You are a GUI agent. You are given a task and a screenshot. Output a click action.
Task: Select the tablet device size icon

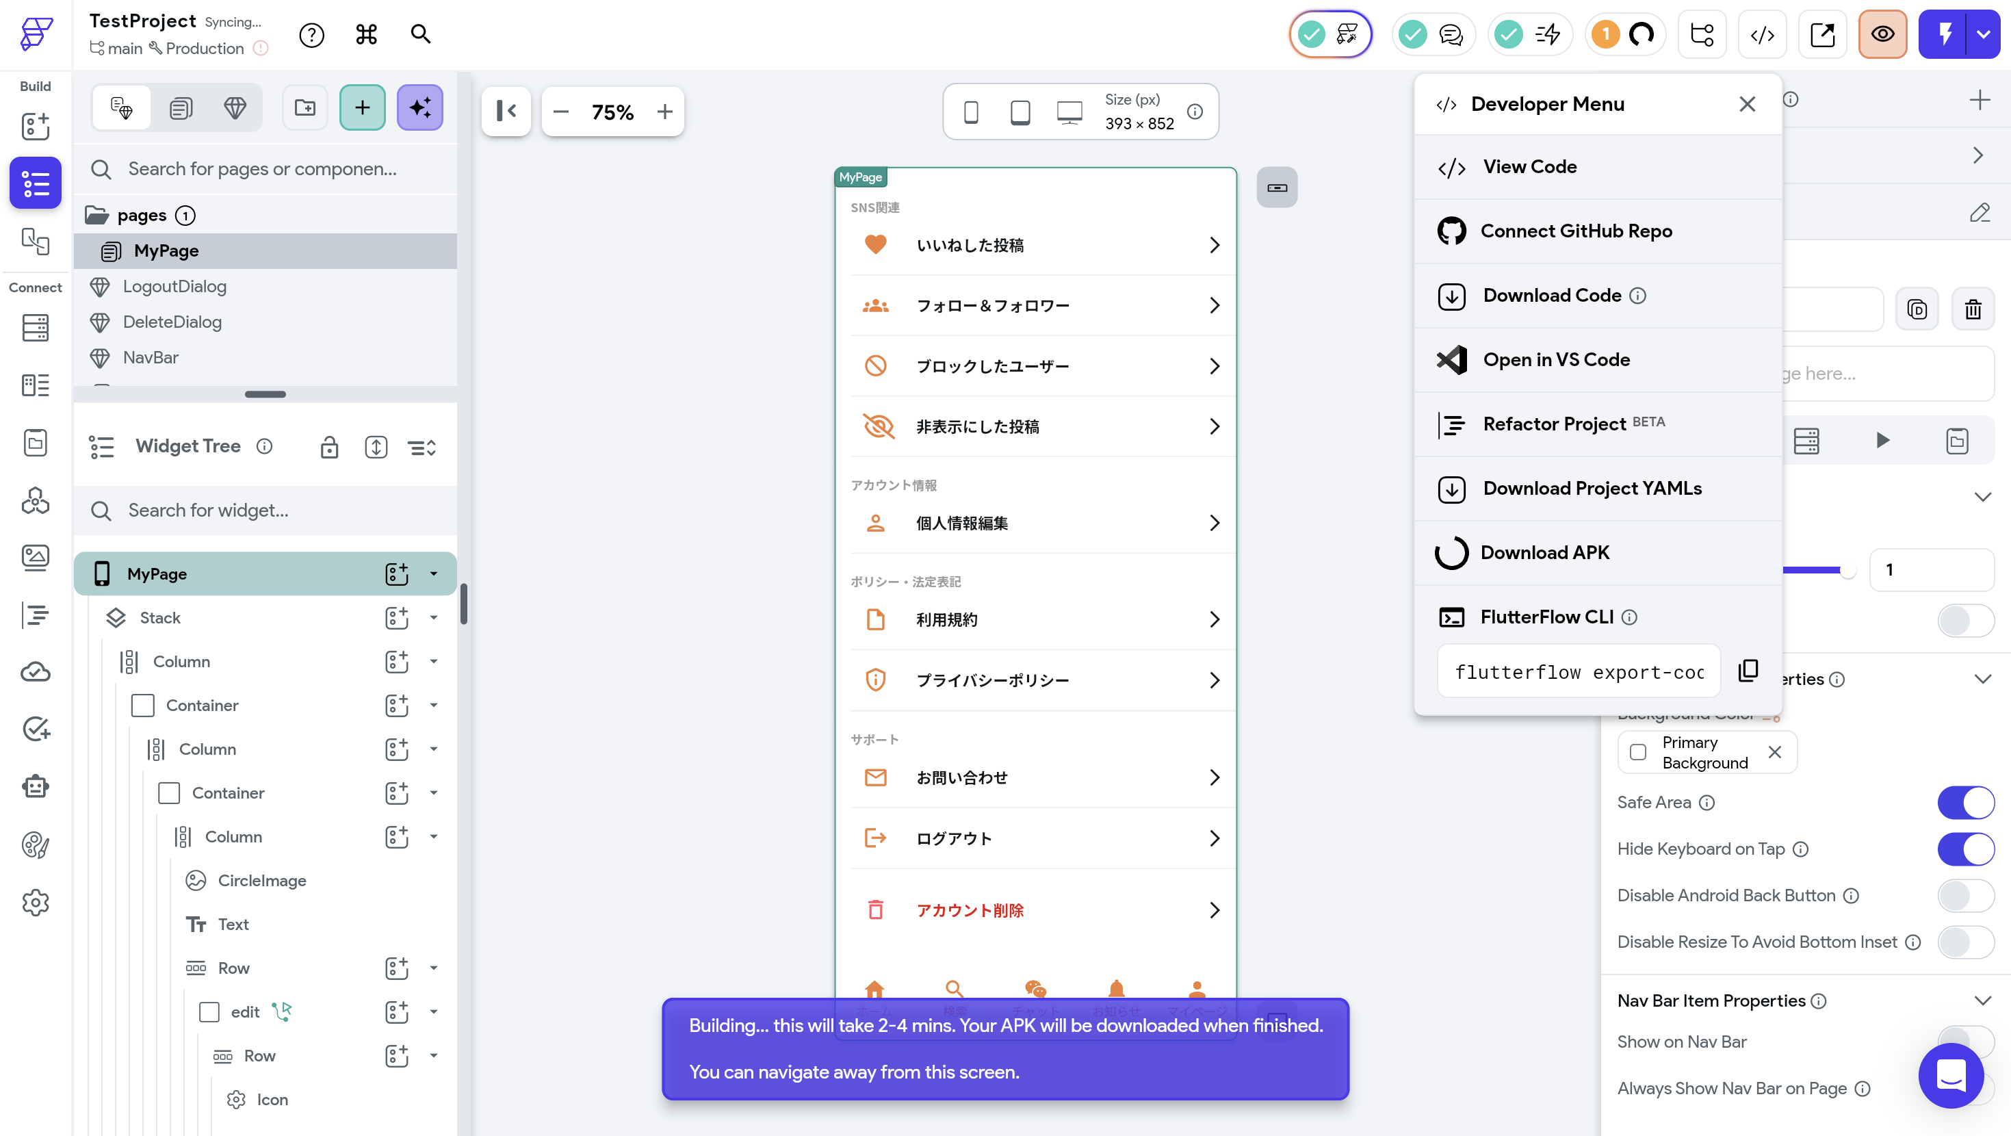1020,112
